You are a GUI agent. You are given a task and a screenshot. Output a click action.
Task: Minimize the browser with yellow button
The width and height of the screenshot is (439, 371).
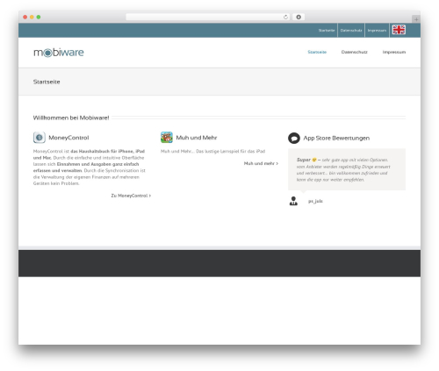click(32, 17)
